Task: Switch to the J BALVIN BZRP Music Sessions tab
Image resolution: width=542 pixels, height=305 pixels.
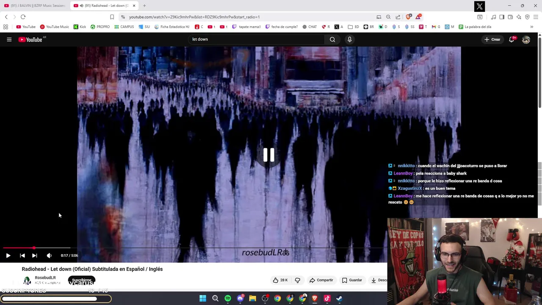Action: pyautogui.click(x=35, y=6)
